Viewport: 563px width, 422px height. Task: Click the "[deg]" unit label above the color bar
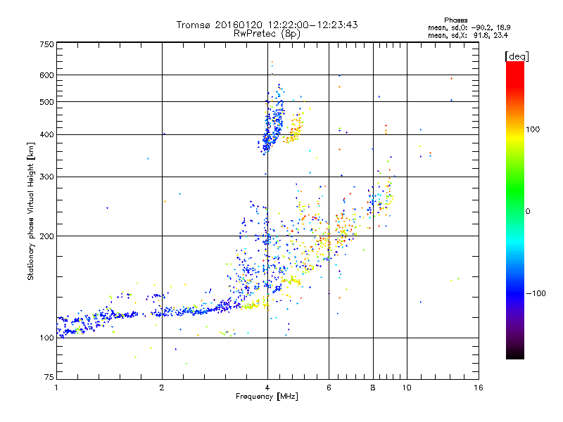pos(517,56)
